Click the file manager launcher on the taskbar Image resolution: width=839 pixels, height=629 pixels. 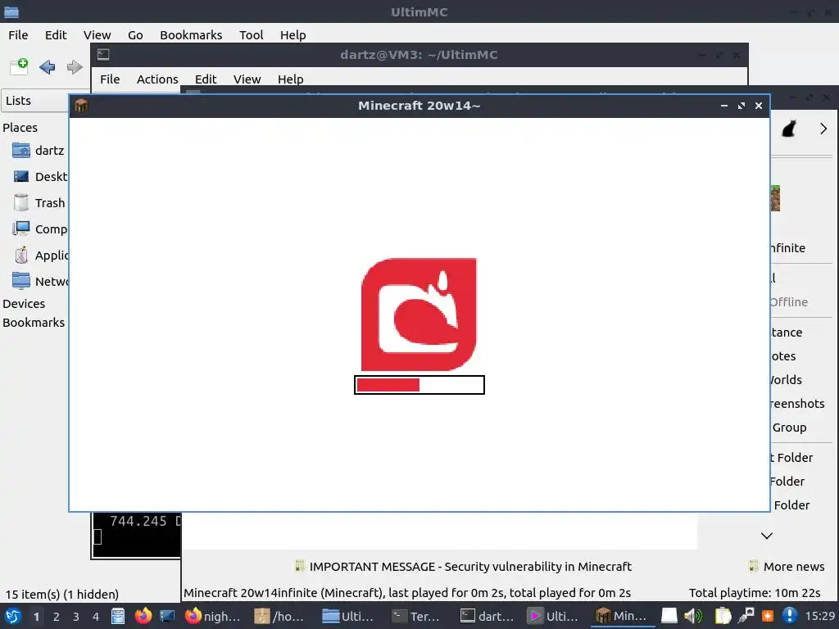(118, 616)
